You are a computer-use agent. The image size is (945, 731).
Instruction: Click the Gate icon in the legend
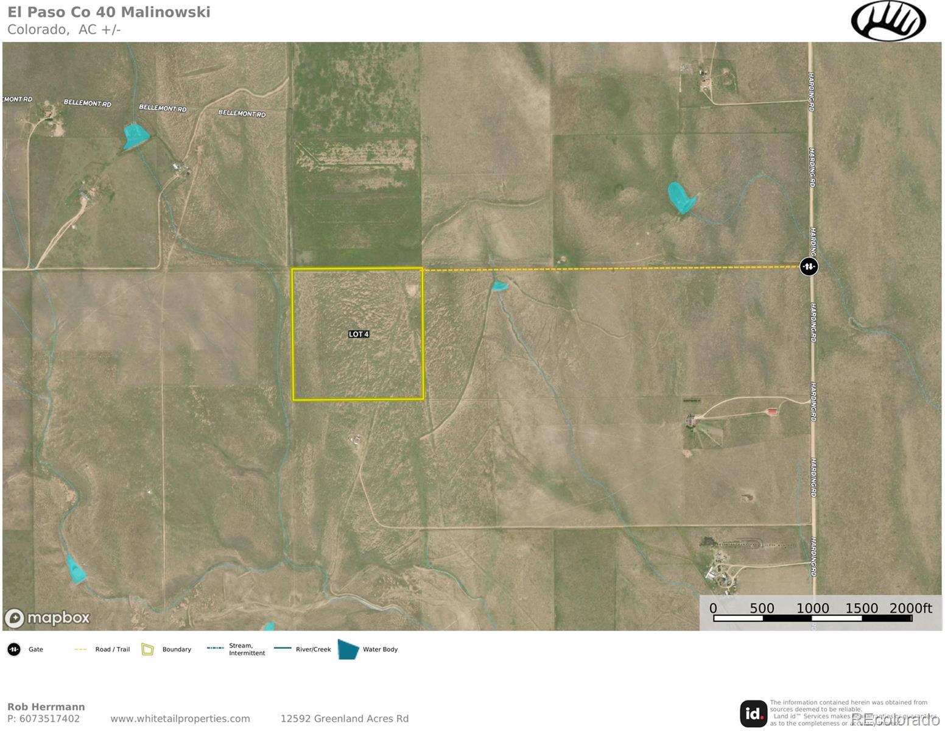13,649
